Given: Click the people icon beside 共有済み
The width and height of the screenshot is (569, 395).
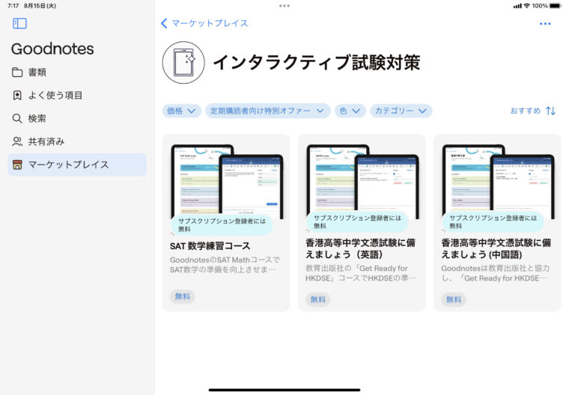Looking at the screenshot, I should coord(17,141).
